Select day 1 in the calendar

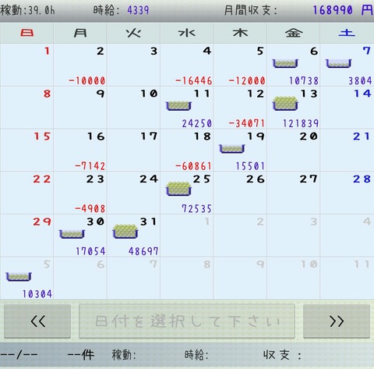[26, 65]
